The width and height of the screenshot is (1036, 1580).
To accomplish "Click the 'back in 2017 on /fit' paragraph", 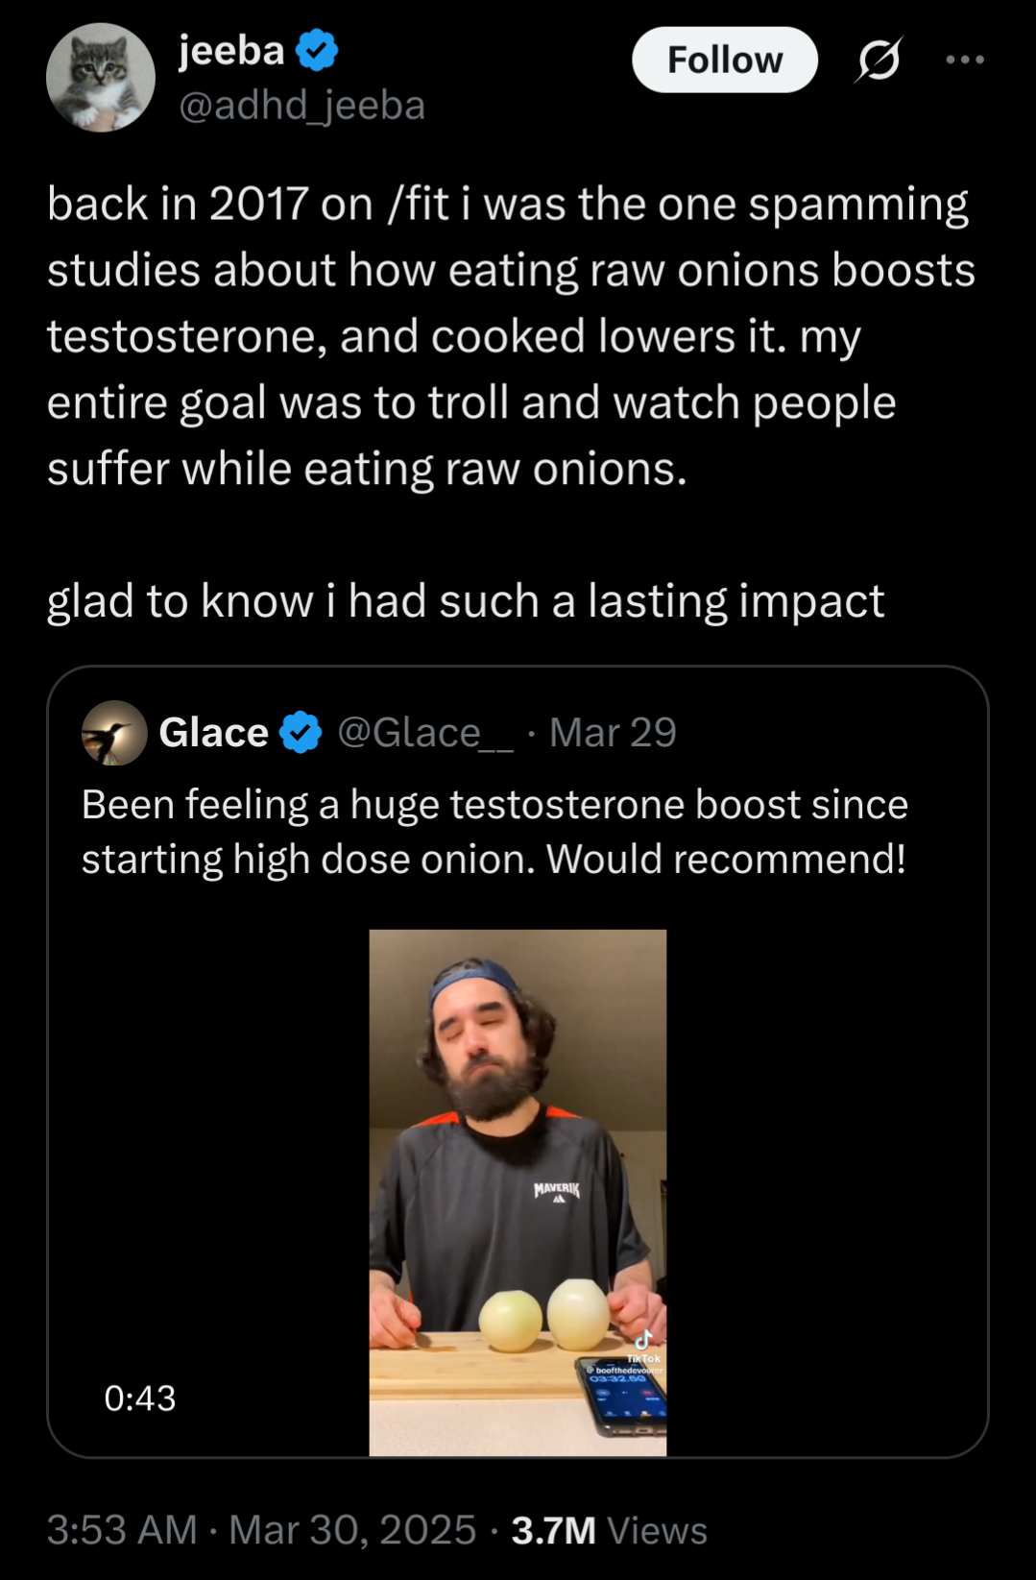I will point(511,336).
